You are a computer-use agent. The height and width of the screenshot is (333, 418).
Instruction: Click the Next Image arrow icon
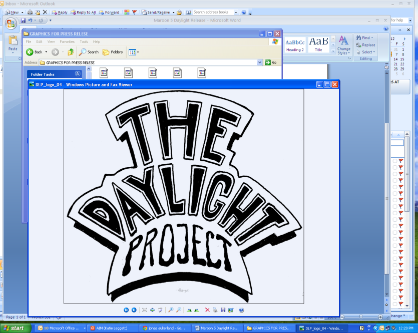134,310
